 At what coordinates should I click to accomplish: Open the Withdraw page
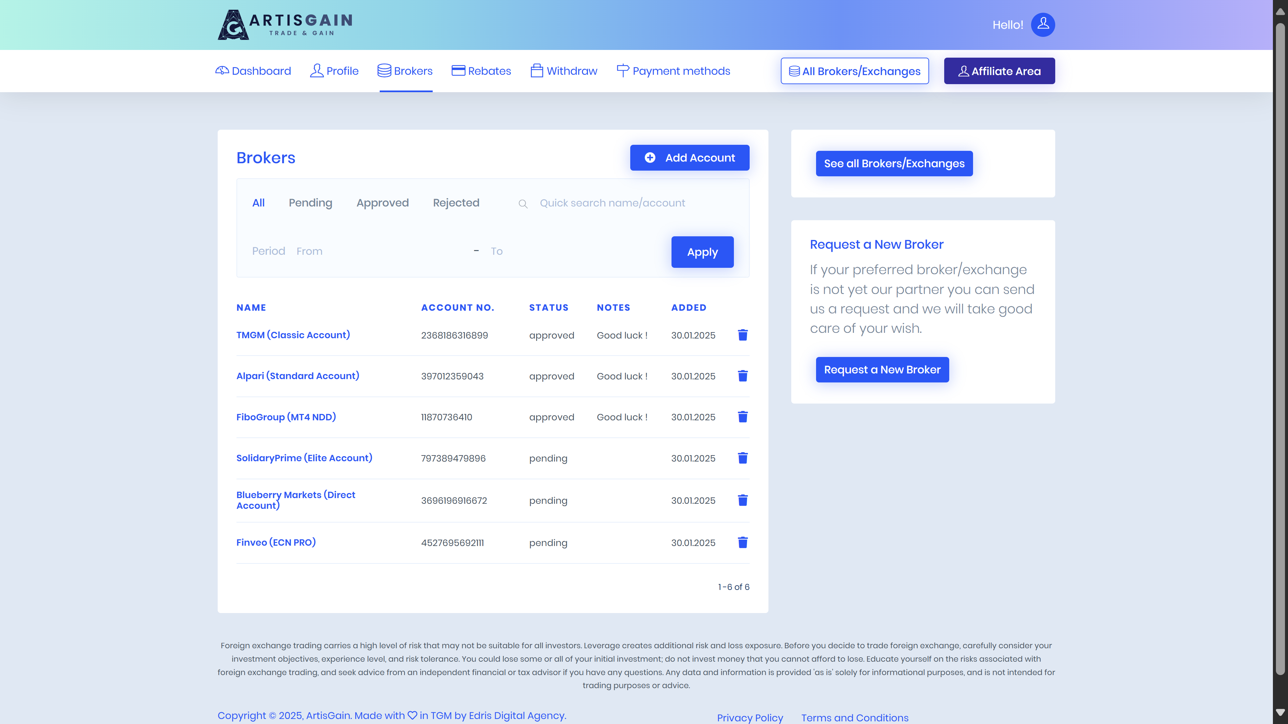pyautogui.click(x=564, y=71)
